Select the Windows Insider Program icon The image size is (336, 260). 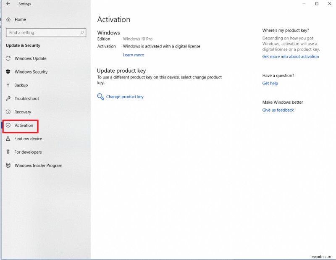8,165
